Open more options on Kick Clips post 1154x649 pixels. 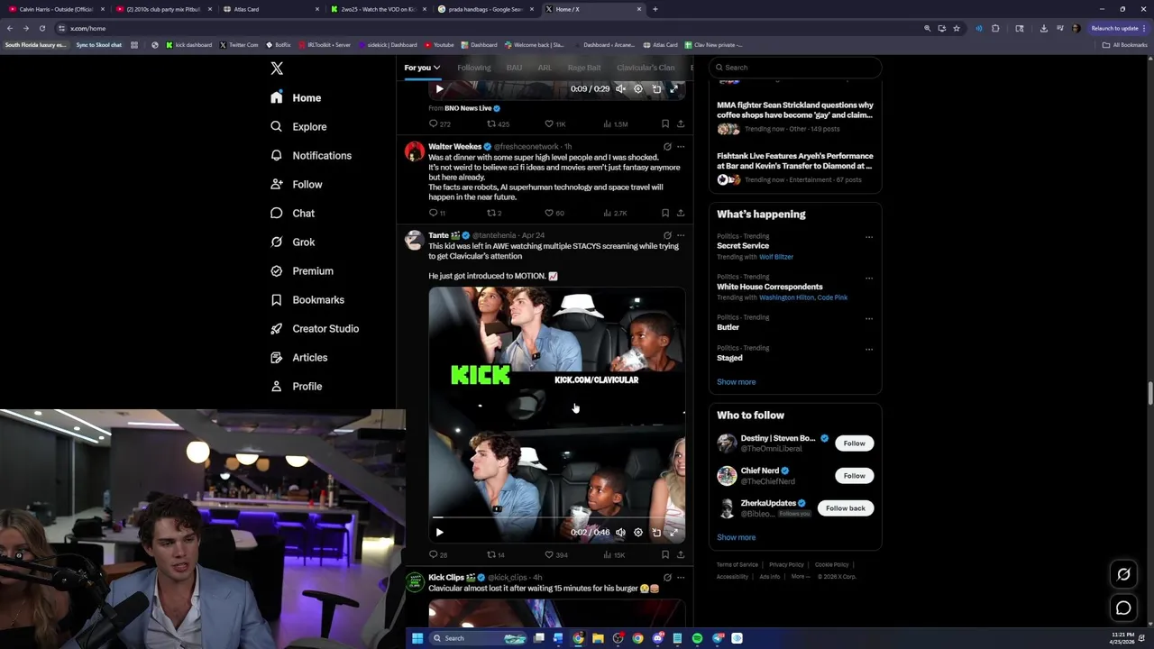point(681,577)
